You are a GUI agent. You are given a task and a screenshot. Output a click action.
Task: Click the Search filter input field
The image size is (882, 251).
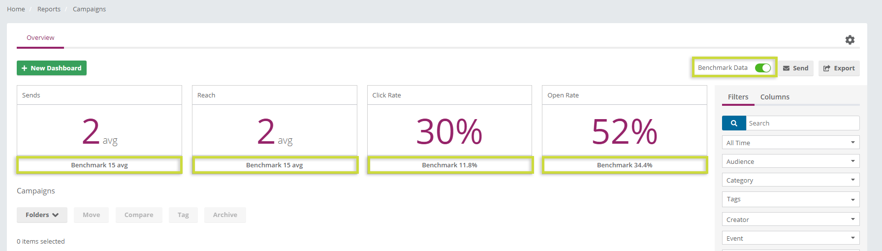803,123
